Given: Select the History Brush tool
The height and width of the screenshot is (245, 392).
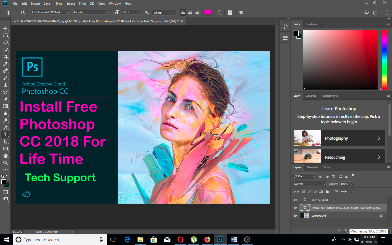Looking at the screenshot, I should (x=5, y=92).
